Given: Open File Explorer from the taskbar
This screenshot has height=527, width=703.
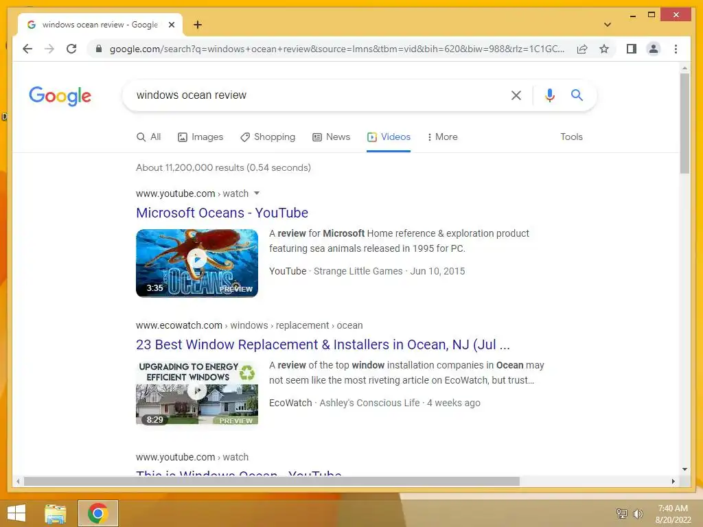Looking at the screenshot, I should click(x=55, y=513).
